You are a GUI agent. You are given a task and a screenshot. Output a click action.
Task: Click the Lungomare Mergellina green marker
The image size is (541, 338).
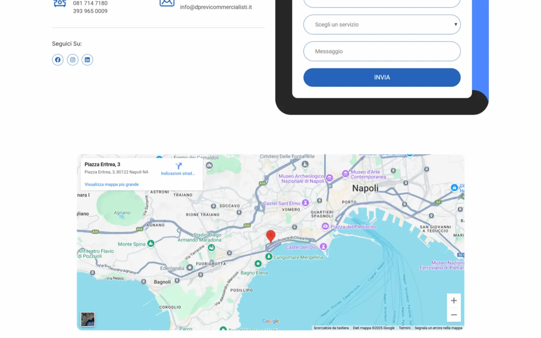click(269, 256)
